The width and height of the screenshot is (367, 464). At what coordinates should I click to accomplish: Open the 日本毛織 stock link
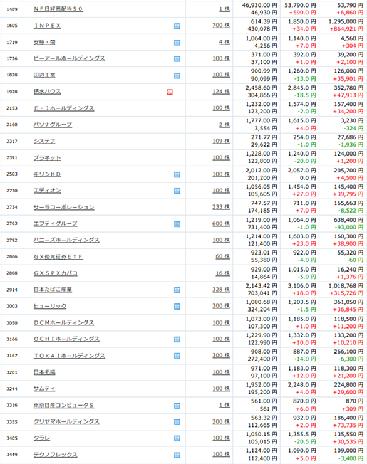44,372
